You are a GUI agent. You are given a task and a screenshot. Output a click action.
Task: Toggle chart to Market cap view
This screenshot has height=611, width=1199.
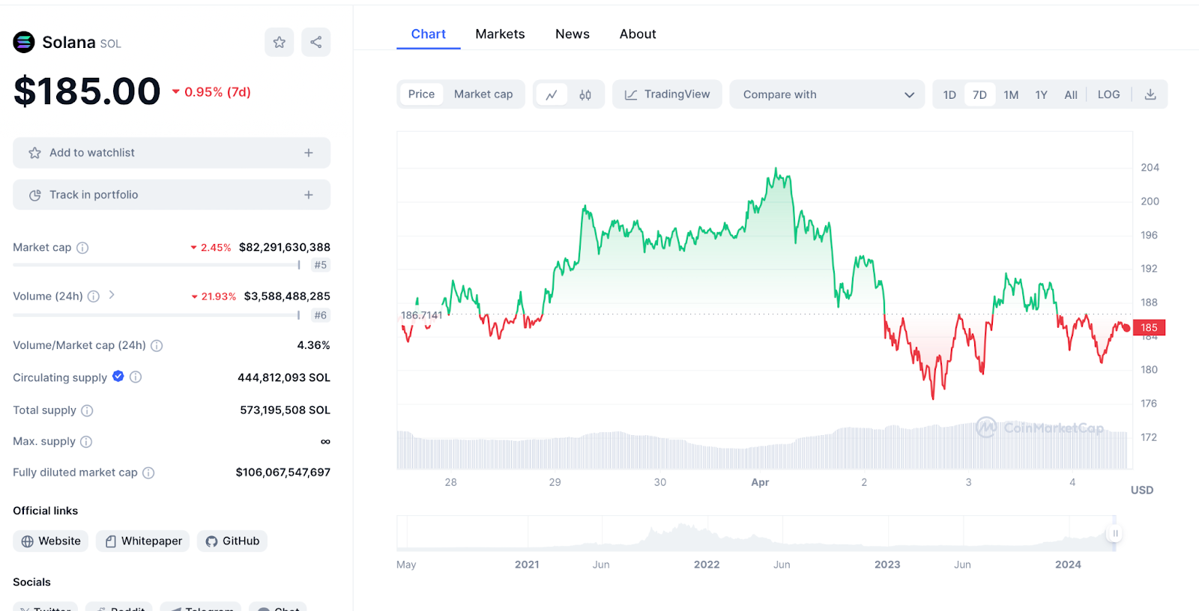tap(483, 94)
